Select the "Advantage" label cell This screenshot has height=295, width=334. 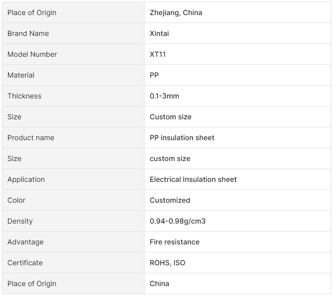pyautogui.click(x=25, y=242)
